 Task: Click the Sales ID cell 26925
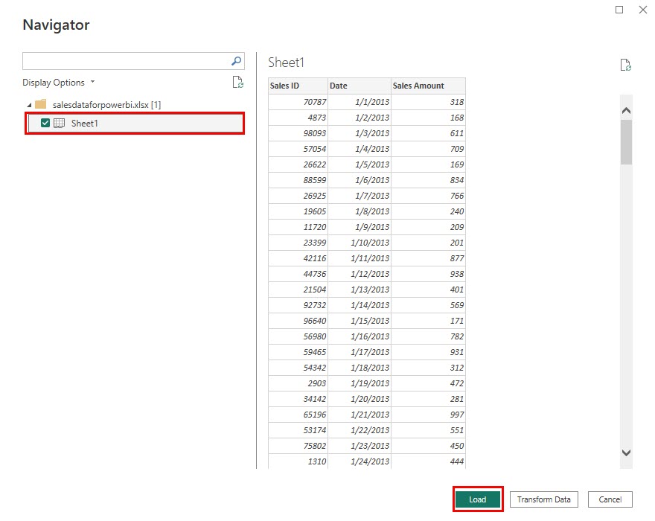298,196
